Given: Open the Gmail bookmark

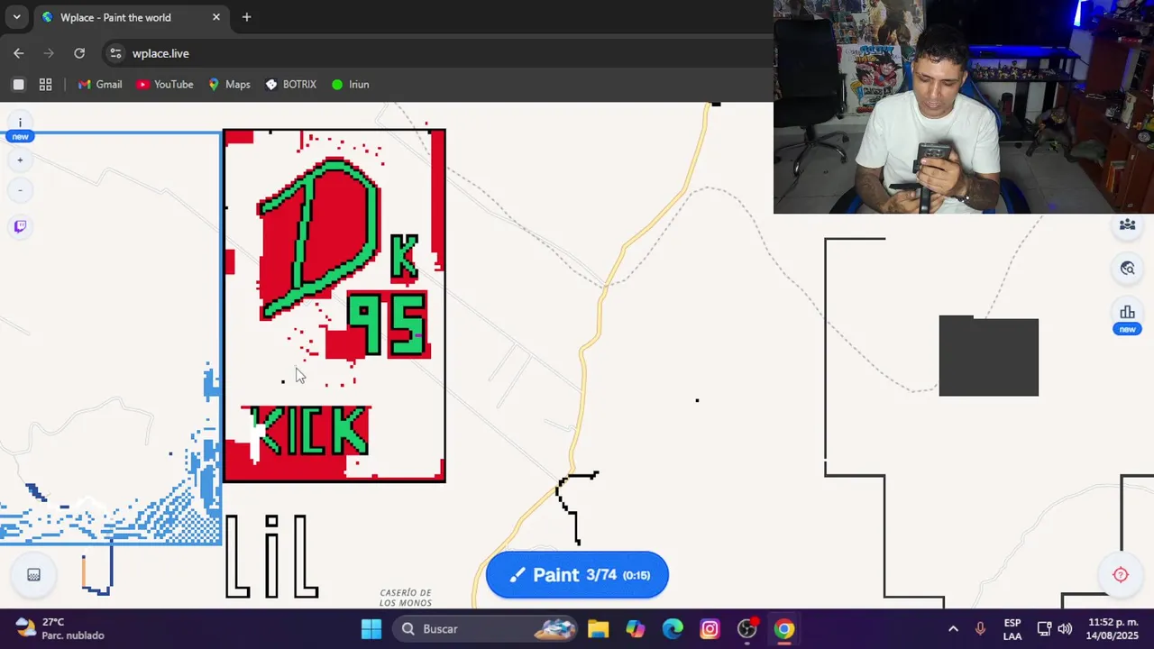Looking at the screenshot, I should coord(100,85).
